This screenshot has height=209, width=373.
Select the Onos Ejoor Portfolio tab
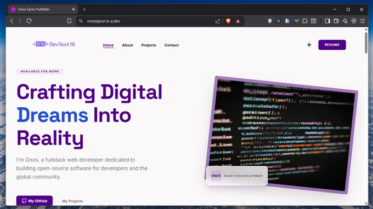43,9
